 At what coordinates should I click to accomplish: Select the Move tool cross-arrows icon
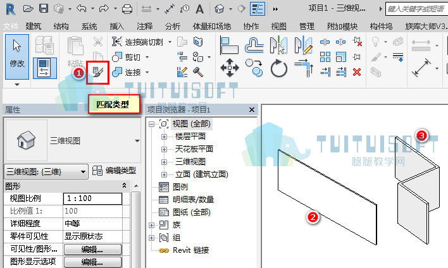[230, 68]
